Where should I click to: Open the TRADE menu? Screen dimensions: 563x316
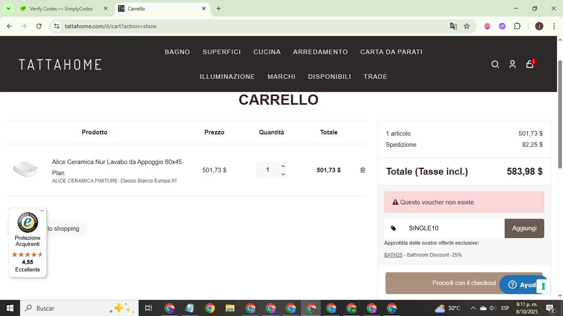click(375, 77)
